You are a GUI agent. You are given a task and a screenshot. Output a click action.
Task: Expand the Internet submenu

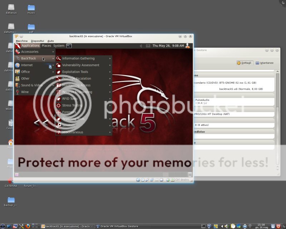point(35,65)
